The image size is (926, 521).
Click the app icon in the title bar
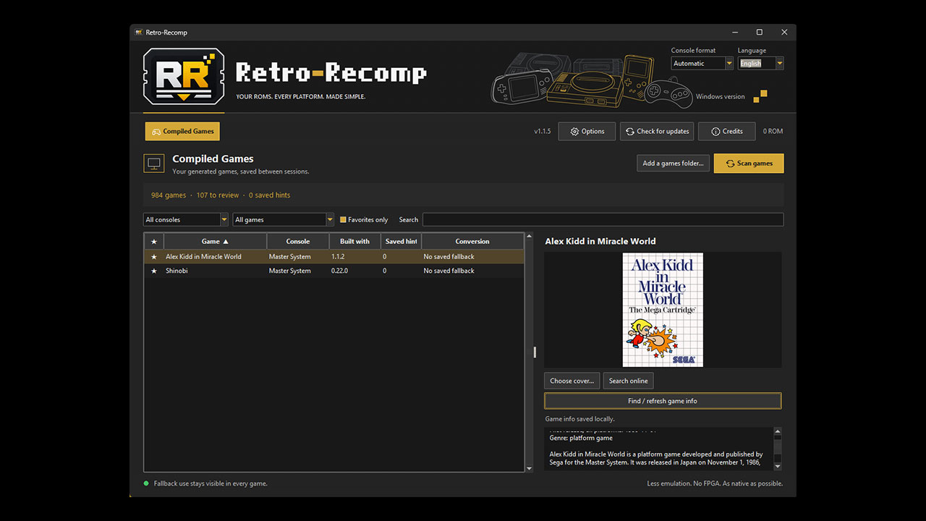pyautogui.click(x=138, y=33)
